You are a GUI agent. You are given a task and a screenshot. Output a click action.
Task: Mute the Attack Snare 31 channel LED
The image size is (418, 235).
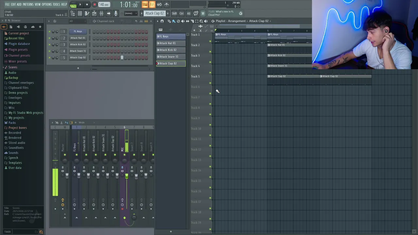[x=49, y=51]
